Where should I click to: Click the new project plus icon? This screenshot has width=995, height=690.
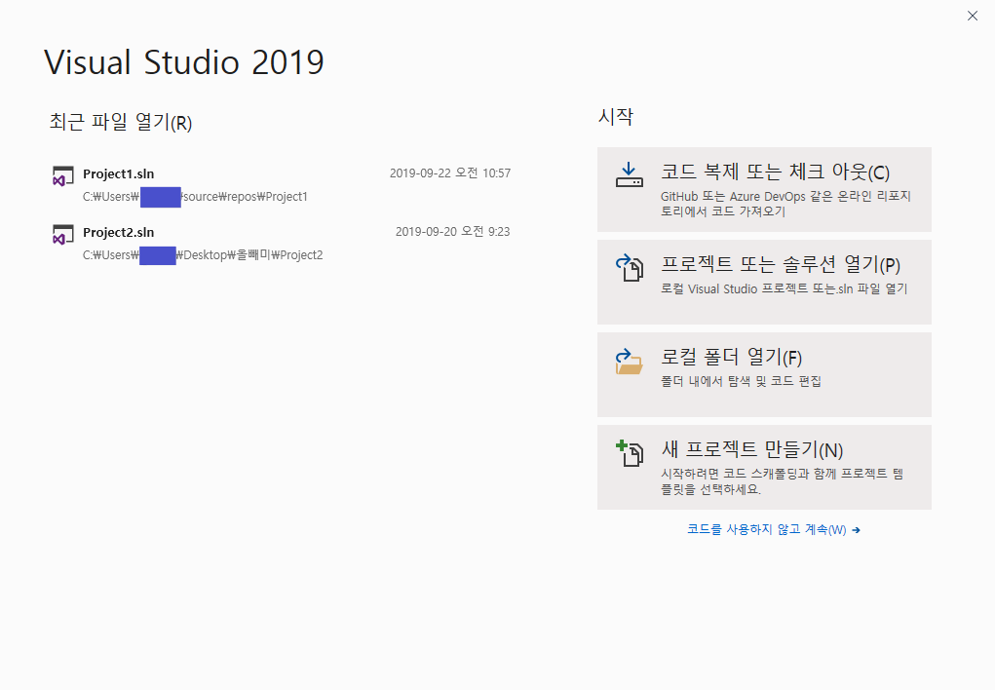click(629, 453)
